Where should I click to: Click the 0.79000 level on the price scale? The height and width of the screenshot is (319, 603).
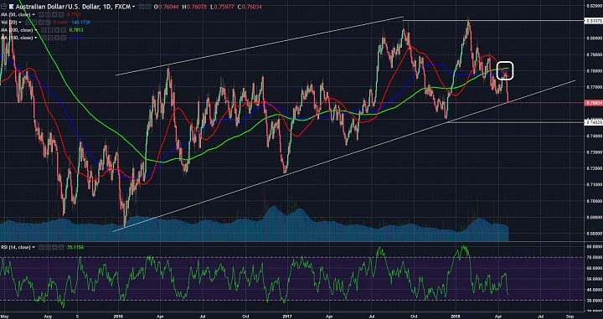click(594, 54)
